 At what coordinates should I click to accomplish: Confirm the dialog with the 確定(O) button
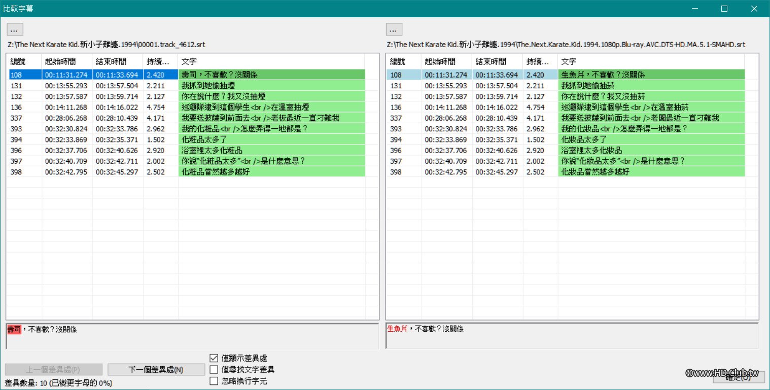click(739, 377)
